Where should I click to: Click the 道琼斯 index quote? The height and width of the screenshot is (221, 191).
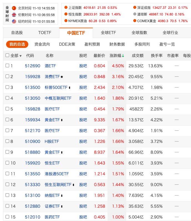click(159, 14)
